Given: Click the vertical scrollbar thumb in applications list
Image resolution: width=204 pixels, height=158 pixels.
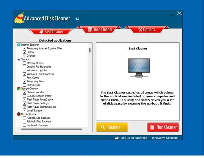Looking at the screenshot, I should [x=90, y=50].
